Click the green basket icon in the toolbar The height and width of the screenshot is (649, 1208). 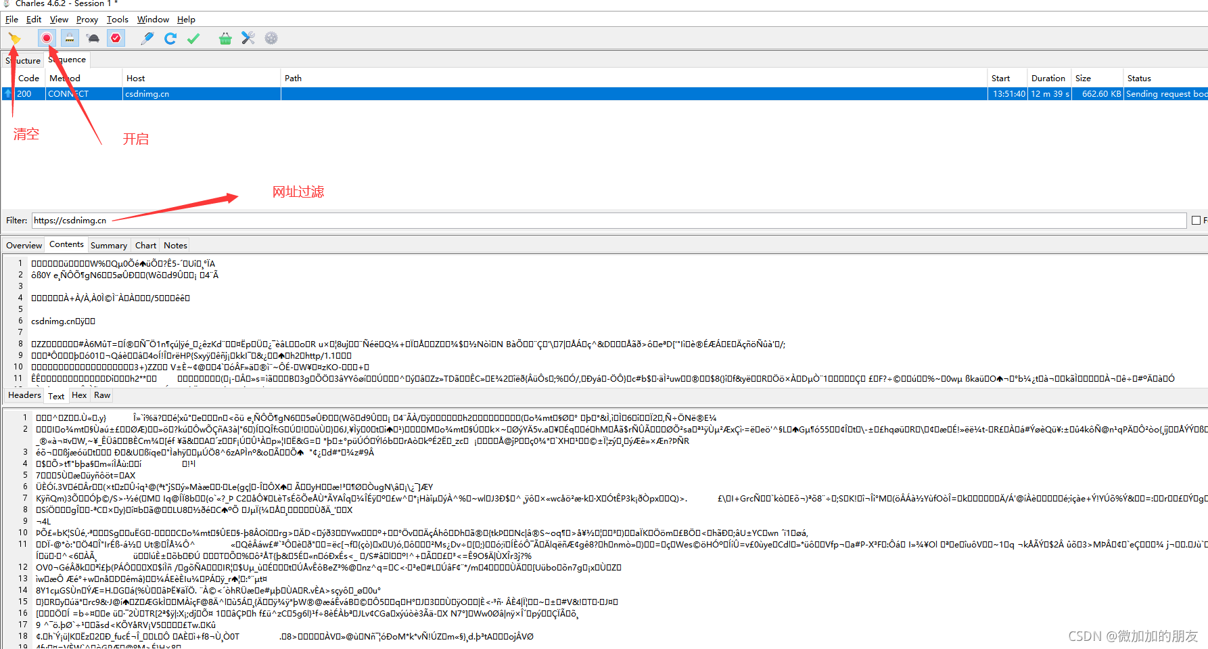tap(225, 39)
